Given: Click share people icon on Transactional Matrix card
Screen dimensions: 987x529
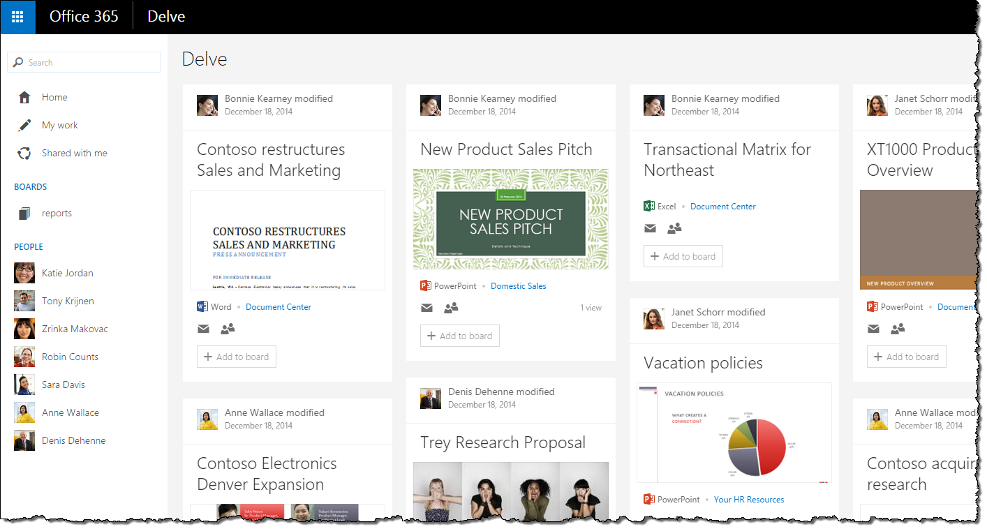Looking at the screenshot, I should [x=674, y=228].
